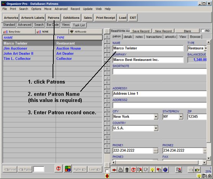Open the TYPE dropdown showing Restaura
This screenshot has height=179, width=213.
click(205, 48)
